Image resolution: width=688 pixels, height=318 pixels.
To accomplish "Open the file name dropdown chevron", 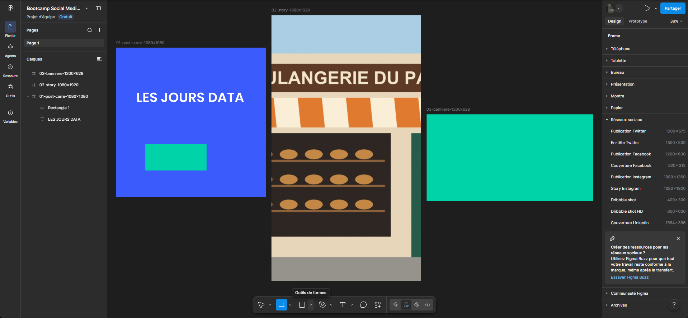I will [87, 8].
